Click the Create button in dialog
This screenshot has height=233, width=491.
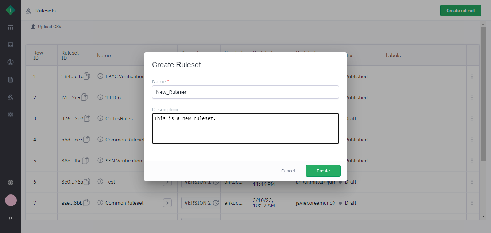coord(323,171)
